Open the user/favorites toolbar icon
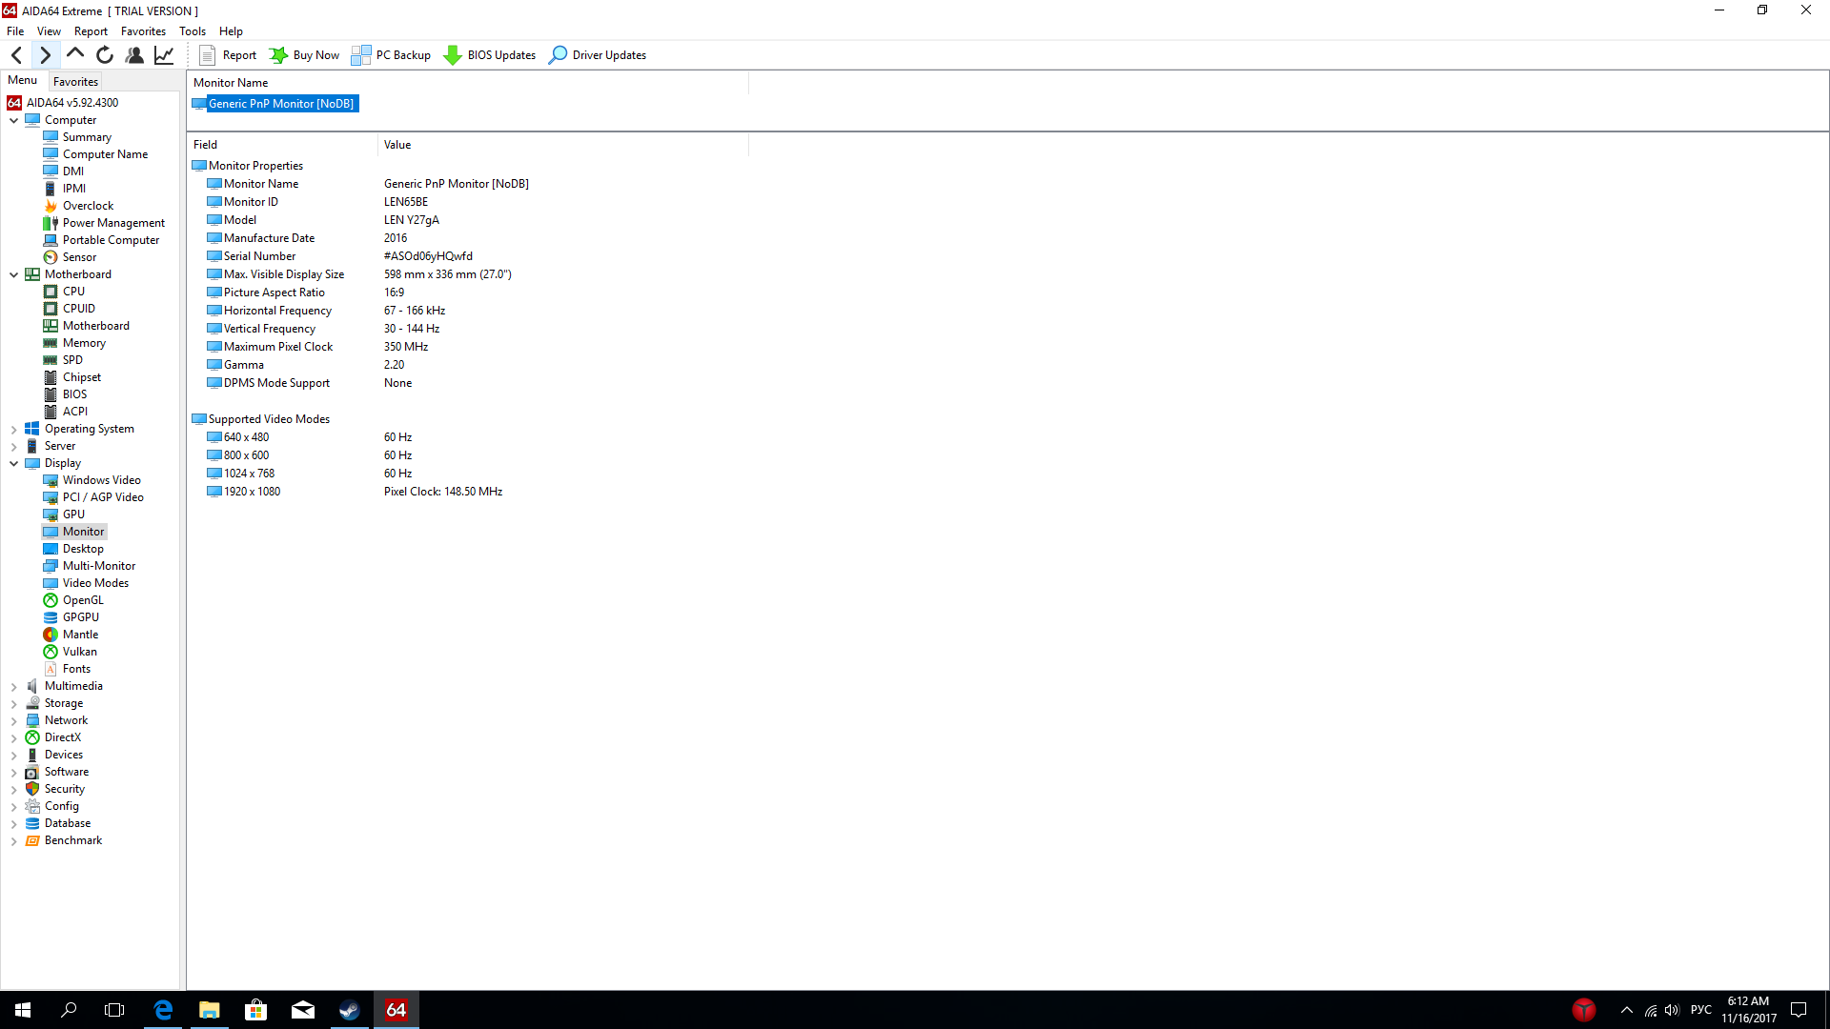 [x=134, y=55]
